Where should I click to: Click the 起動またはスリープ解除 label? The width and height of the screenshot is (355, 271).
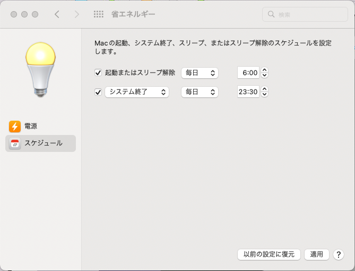pyautogui.click(x=140, y=73)
